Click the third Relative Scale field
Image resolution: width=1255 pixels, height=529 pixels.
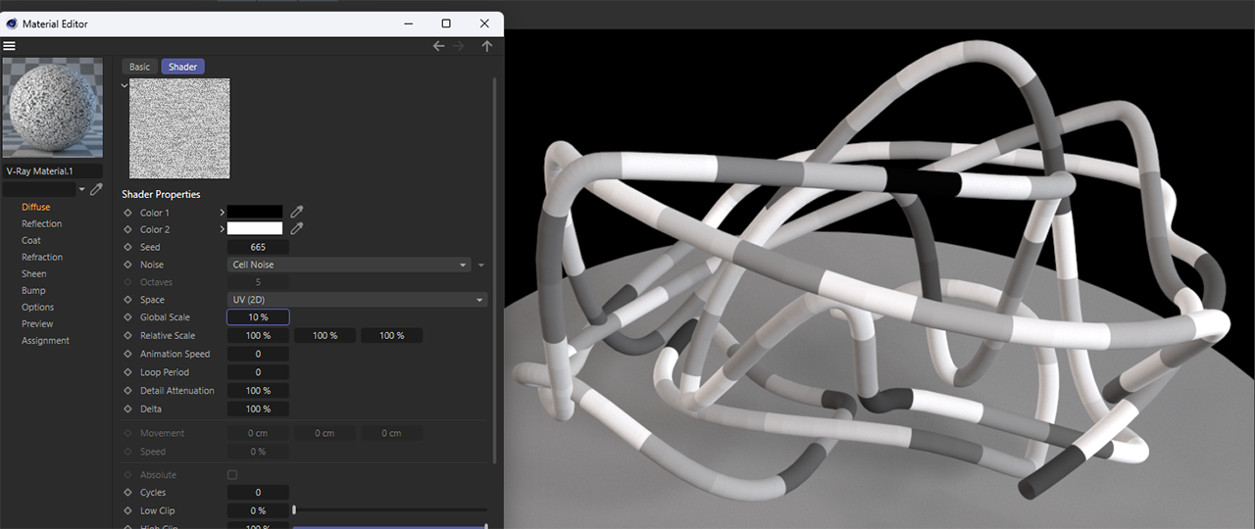click(391, 335)
